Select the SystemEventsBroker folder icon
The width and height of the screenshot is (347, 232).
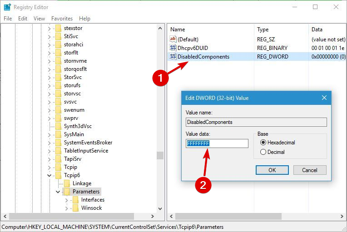pyautogui.click(x=58, y=143)
